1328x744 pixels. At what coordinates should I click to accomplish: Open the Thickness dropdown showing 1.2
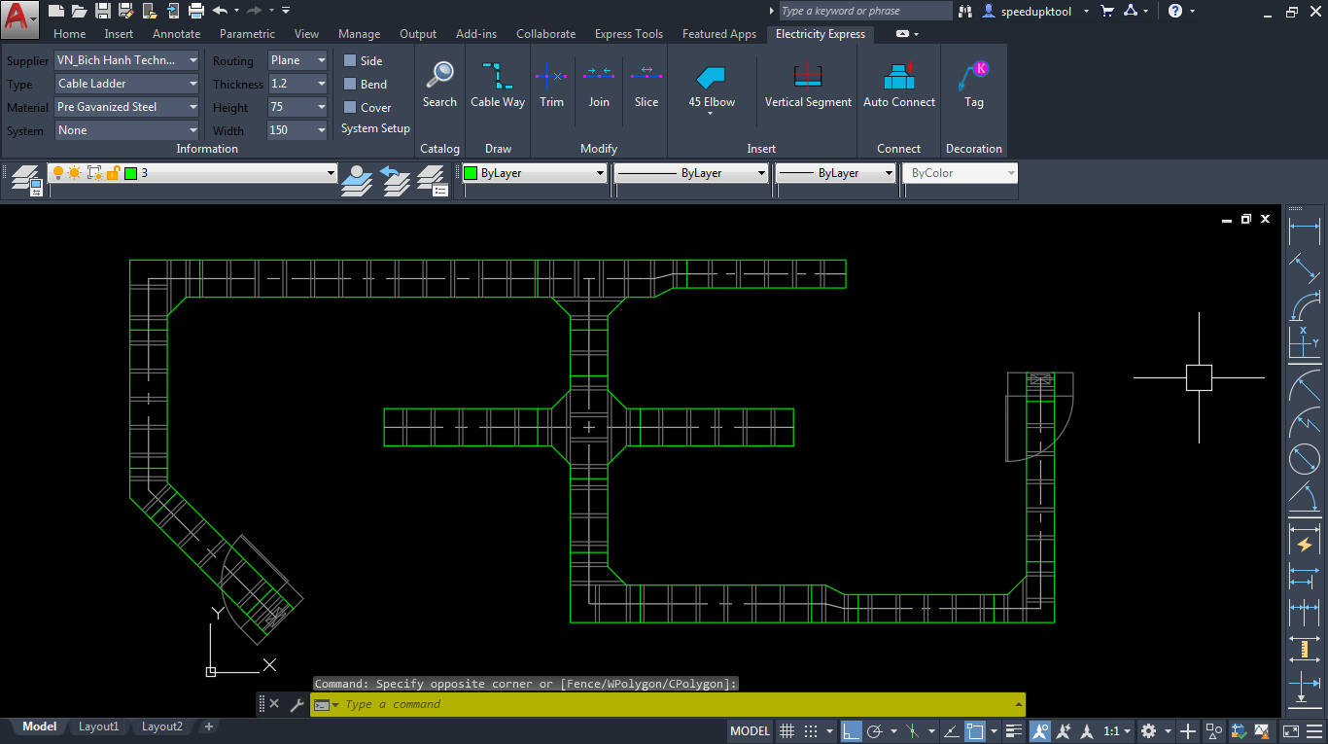(298, 84)
